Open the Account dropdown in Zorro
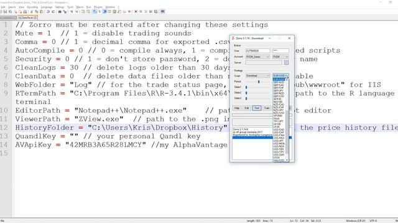Screen dimensions: 398x223 [257, 57]
